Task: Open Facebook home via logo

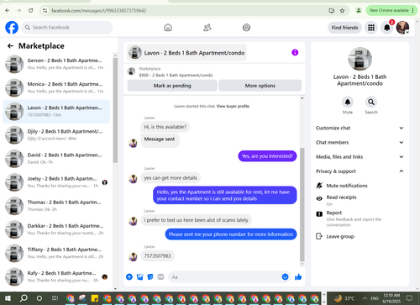Action: (x=12, y=28)
